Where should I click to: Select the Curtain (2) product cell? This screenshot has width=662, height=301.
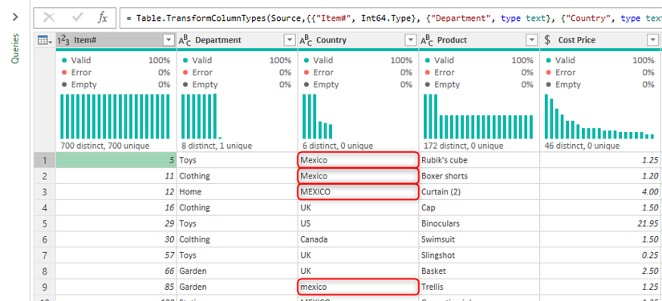pyautogui.click(x=479, y=191)
